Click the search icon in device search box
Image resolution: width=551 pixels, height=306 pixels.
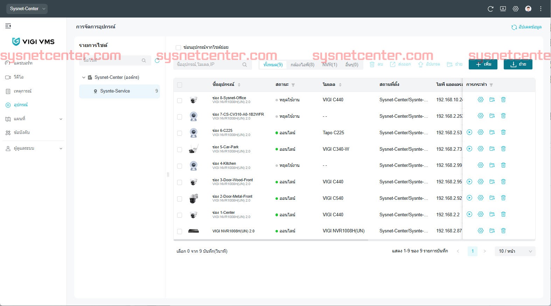(x=244, y=64)
